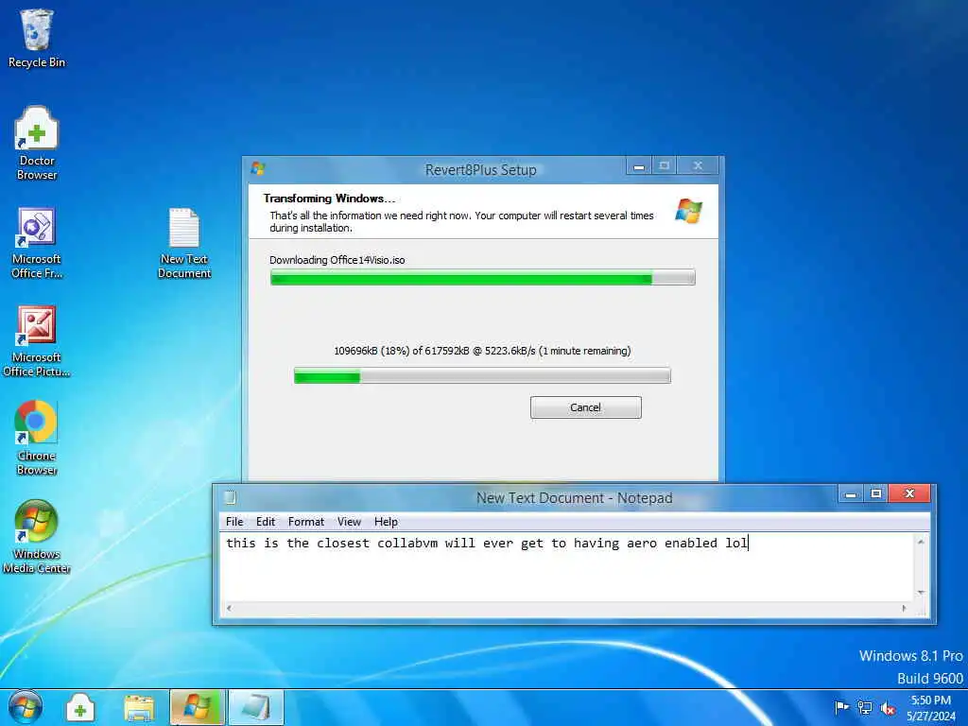
Task: Maximize the Notepad window
Action: 876,493
